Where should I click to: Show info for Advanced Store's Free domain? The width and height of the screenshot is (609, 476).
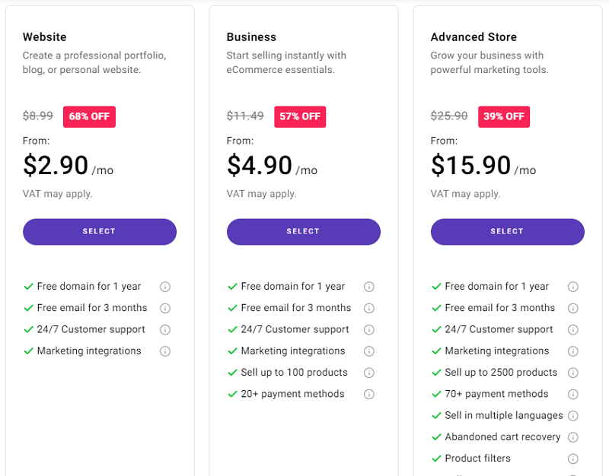click(x=573, y=287)
